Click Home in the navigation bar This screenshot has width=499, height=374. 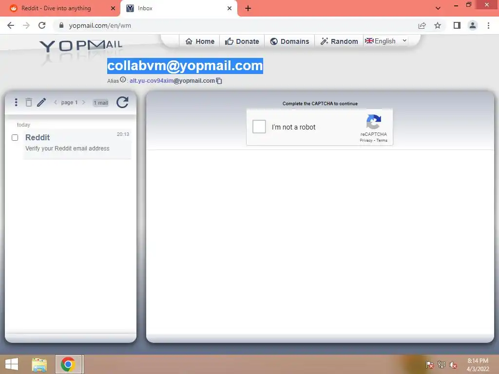coord(200,41)
